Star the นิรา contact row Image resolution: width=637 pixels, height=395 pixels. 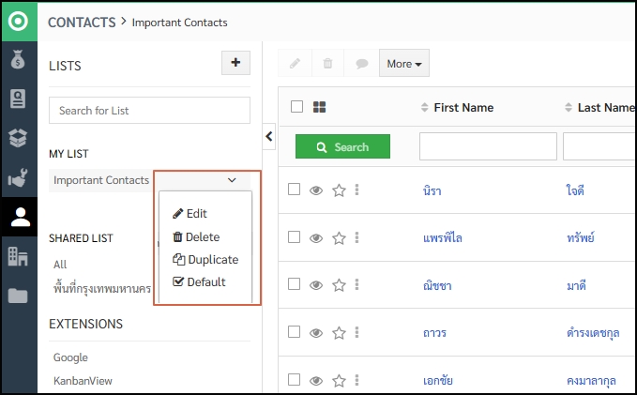(x=339, y=190)
